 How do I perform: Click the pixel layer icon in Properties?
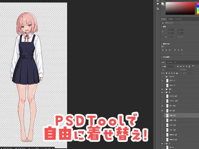[163, 23]
